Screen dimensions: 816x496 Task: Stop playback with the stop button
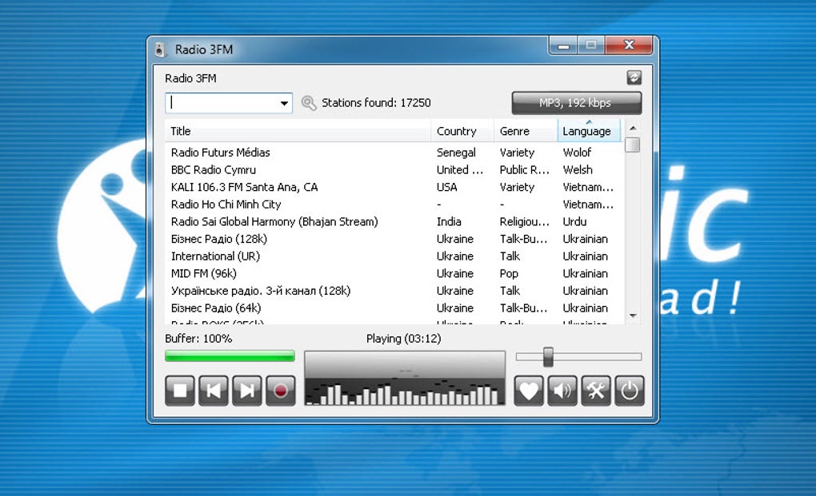coord(180,391)
